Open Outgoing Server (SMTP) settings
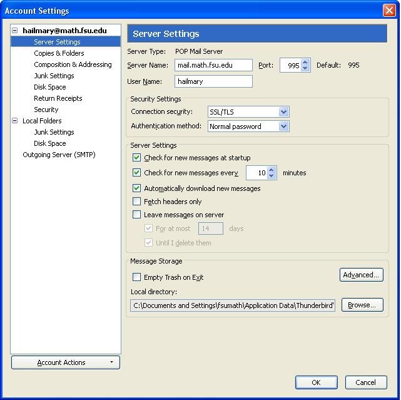This screenshot has width=401, height=400. click(59, 155)
